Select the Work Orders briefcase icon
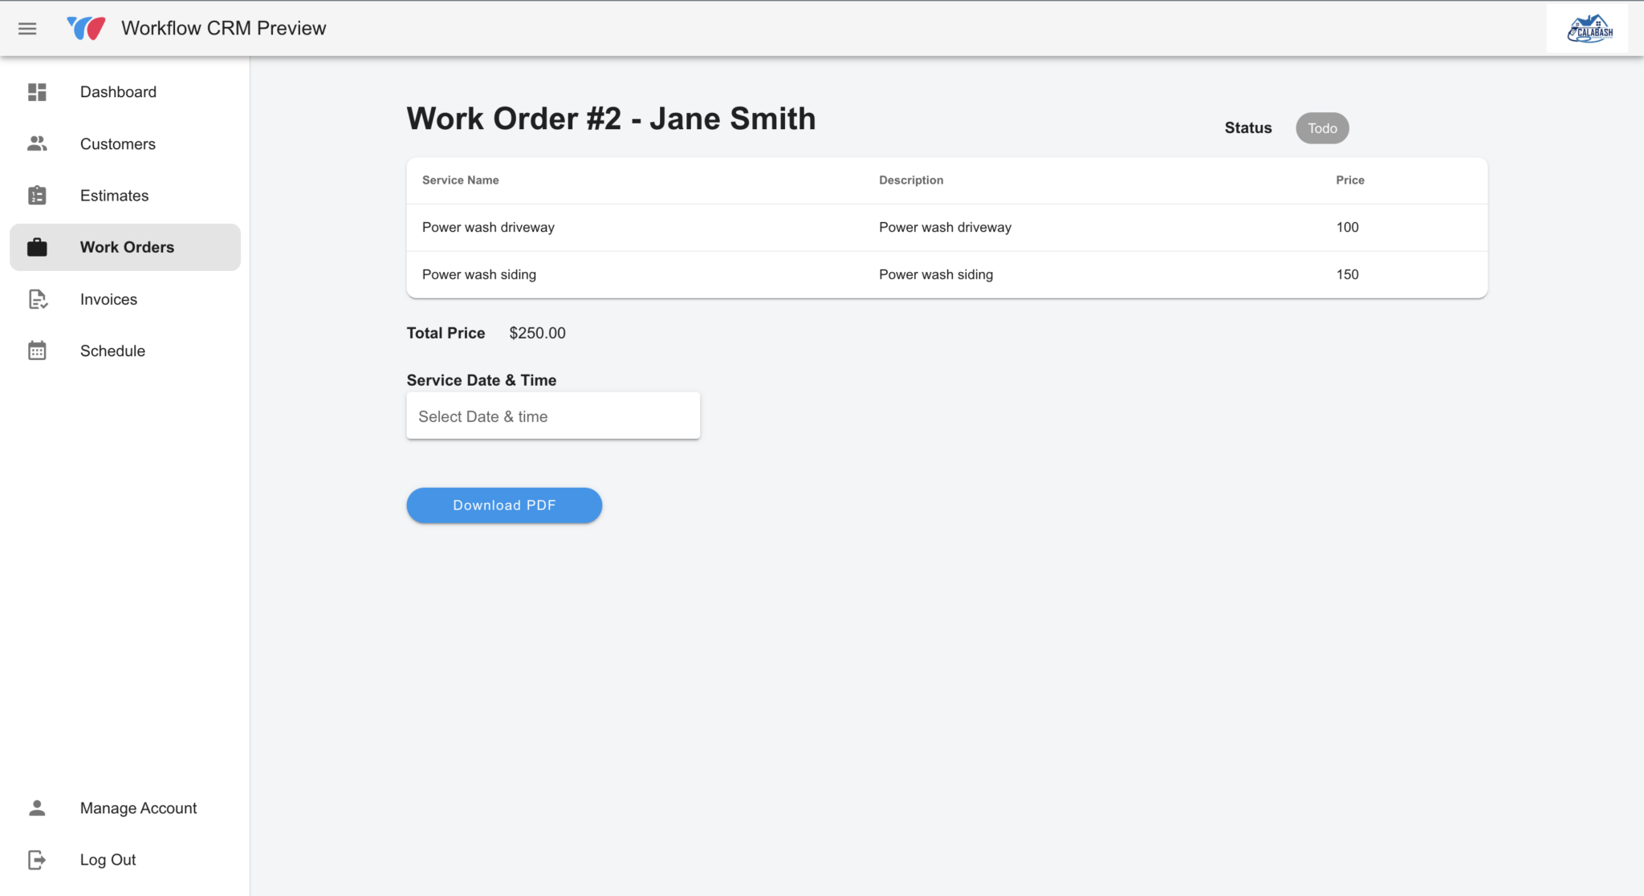The height and width of the screenshot is (896, 1644). tap(36, 247)
